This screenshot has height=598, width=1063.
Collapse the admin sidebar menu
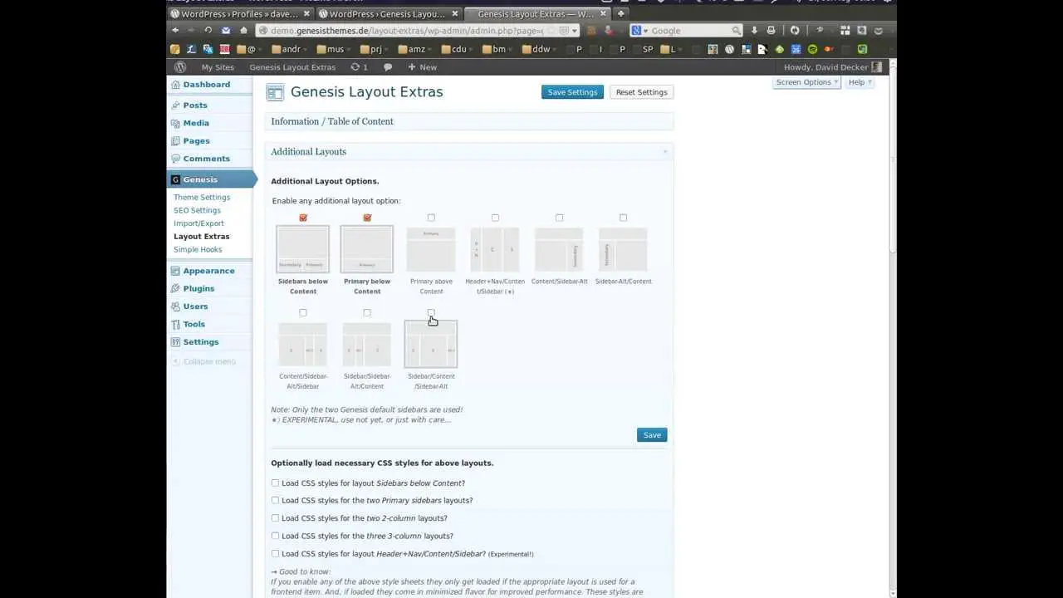point(204,361)
